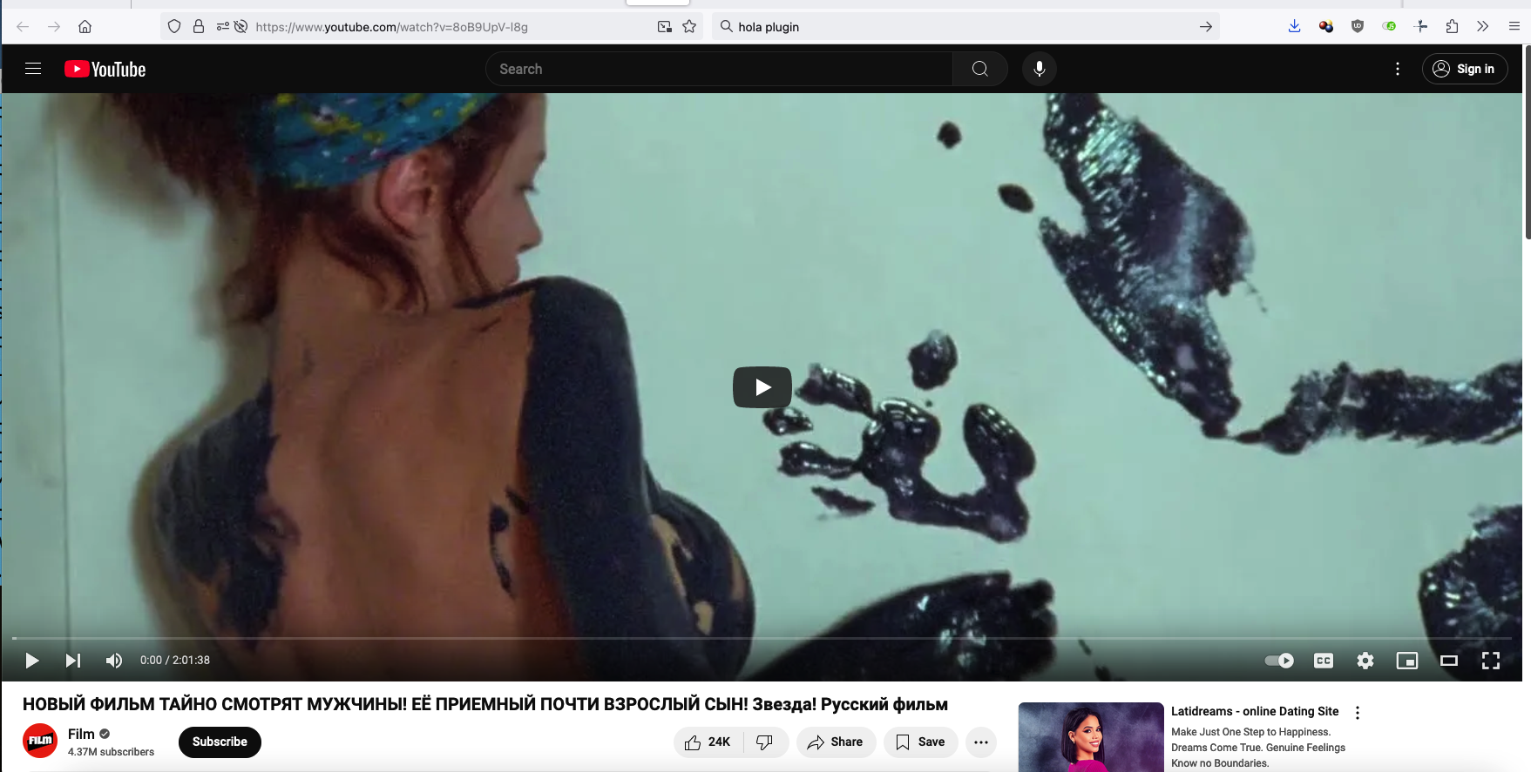View site security padlock information

coord(199,27)
